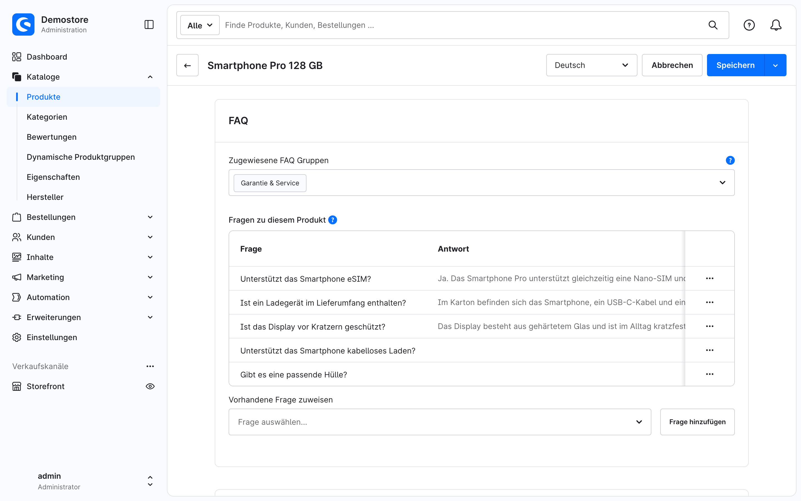Open actions menu for Display Kratzern row
Screen dimensions: 801x501
pyautogui.click(x=709, y=326)
